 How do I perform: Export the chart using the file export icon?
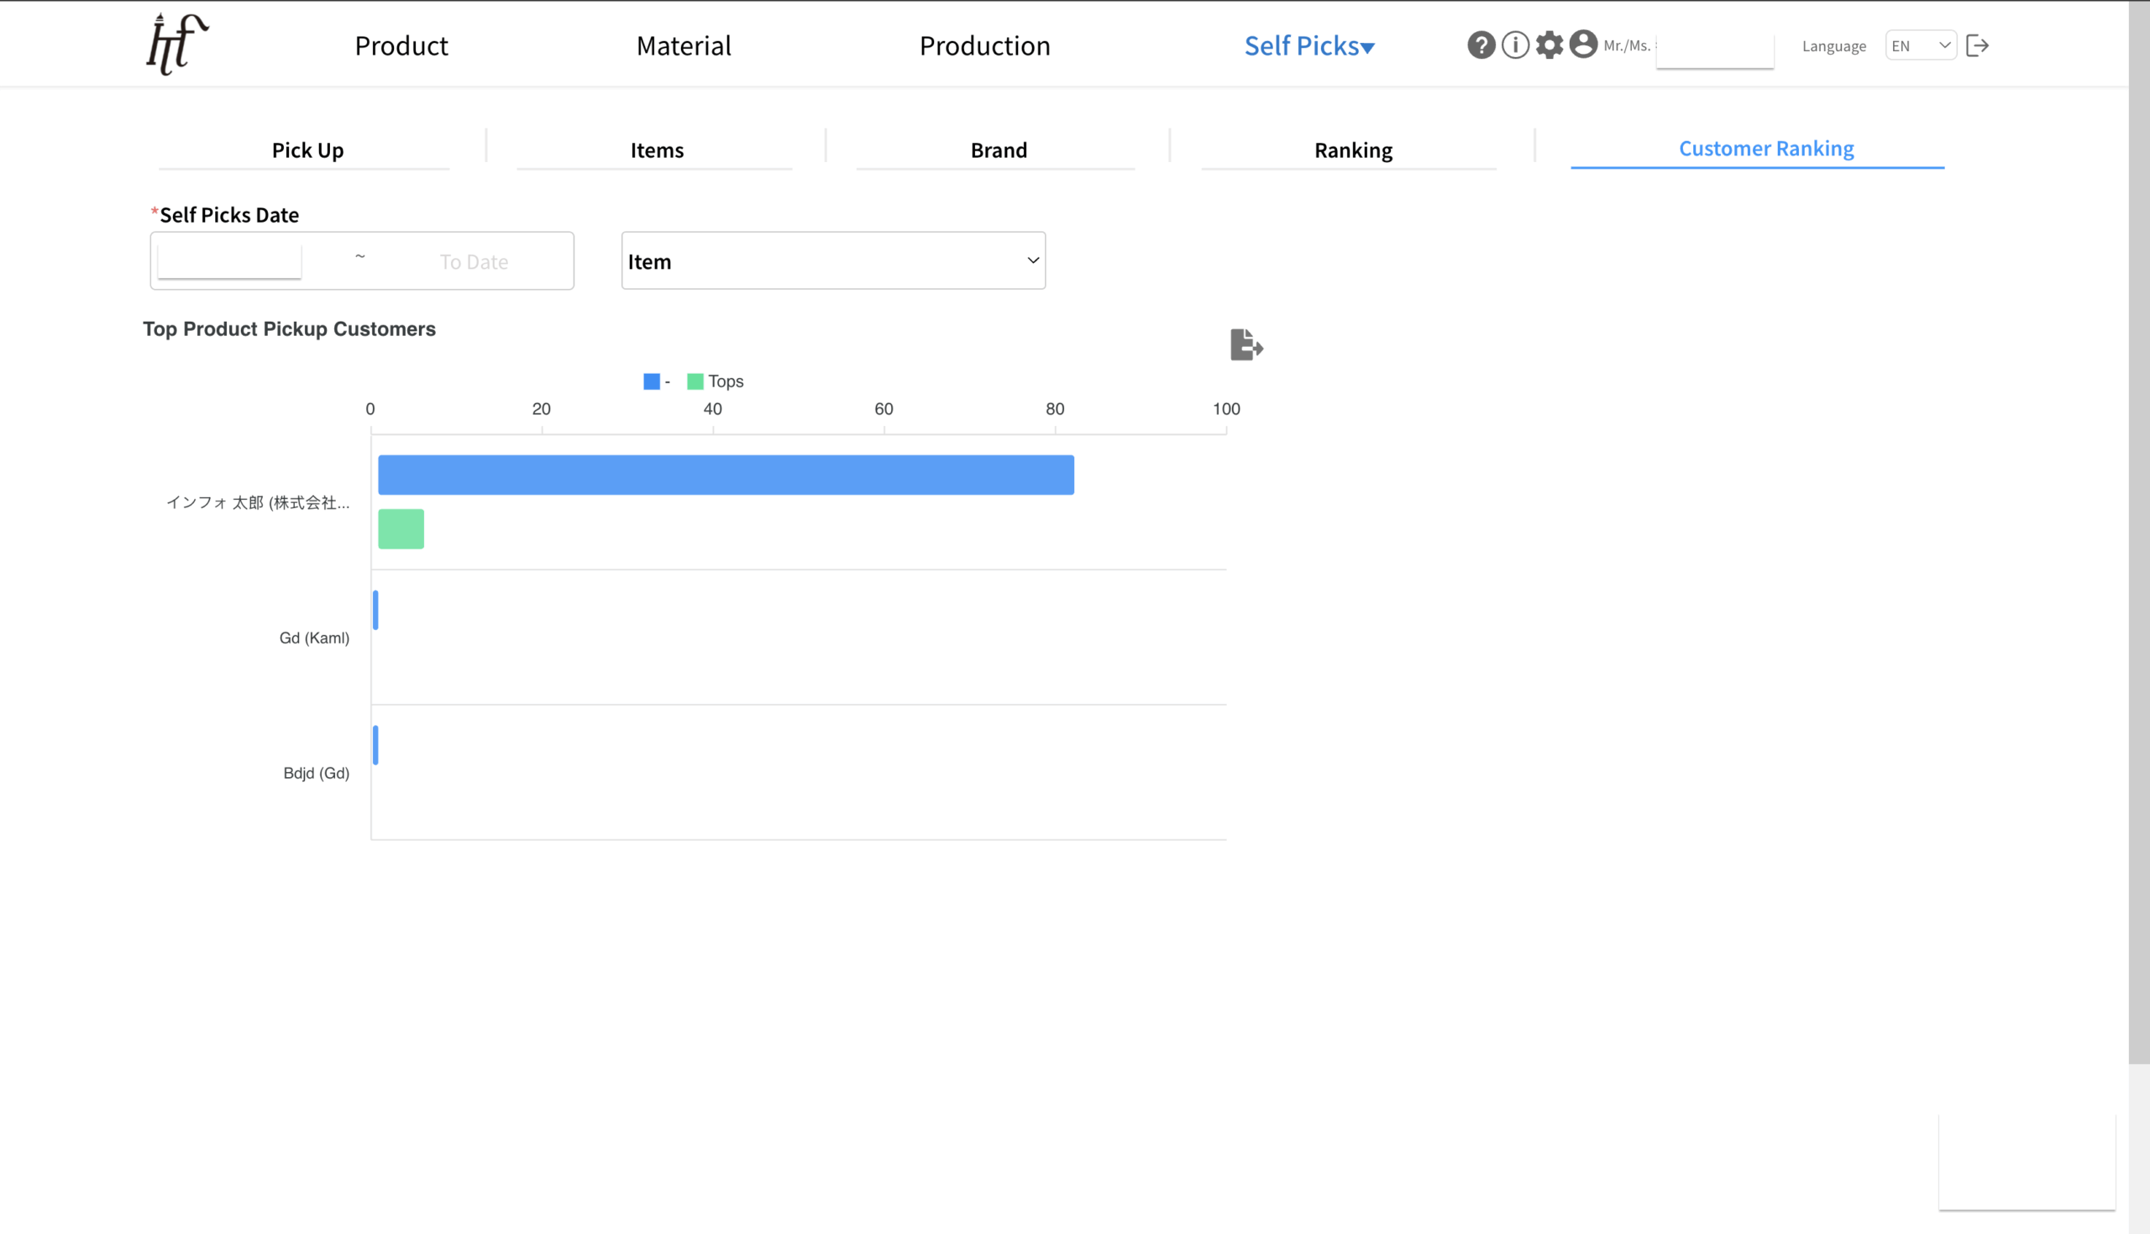pos(1246,345)
